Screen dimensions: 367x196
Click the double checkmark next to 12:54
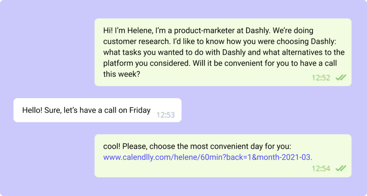(x=341, y=169)
